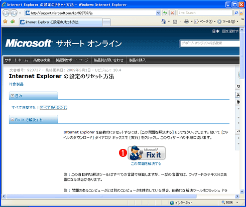246x207 pixels.
Task: Click the Home icon in toolbar
Action: tap(164, 22)
